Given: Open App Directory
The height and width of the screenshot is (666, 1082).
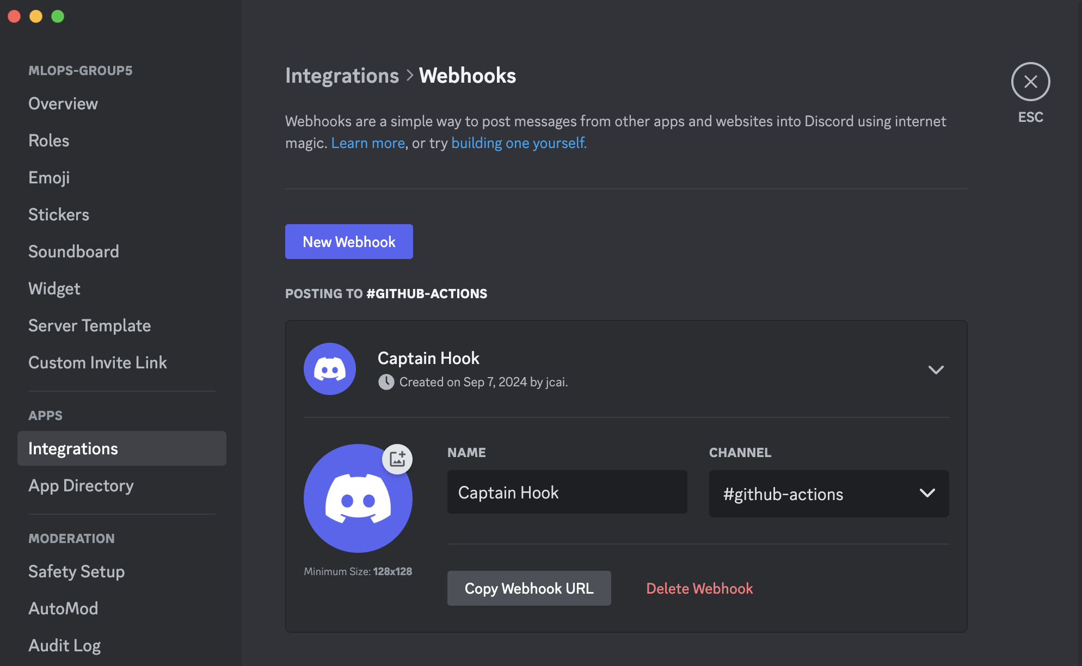Looking at the screenshot, I should tap(81, 485).
